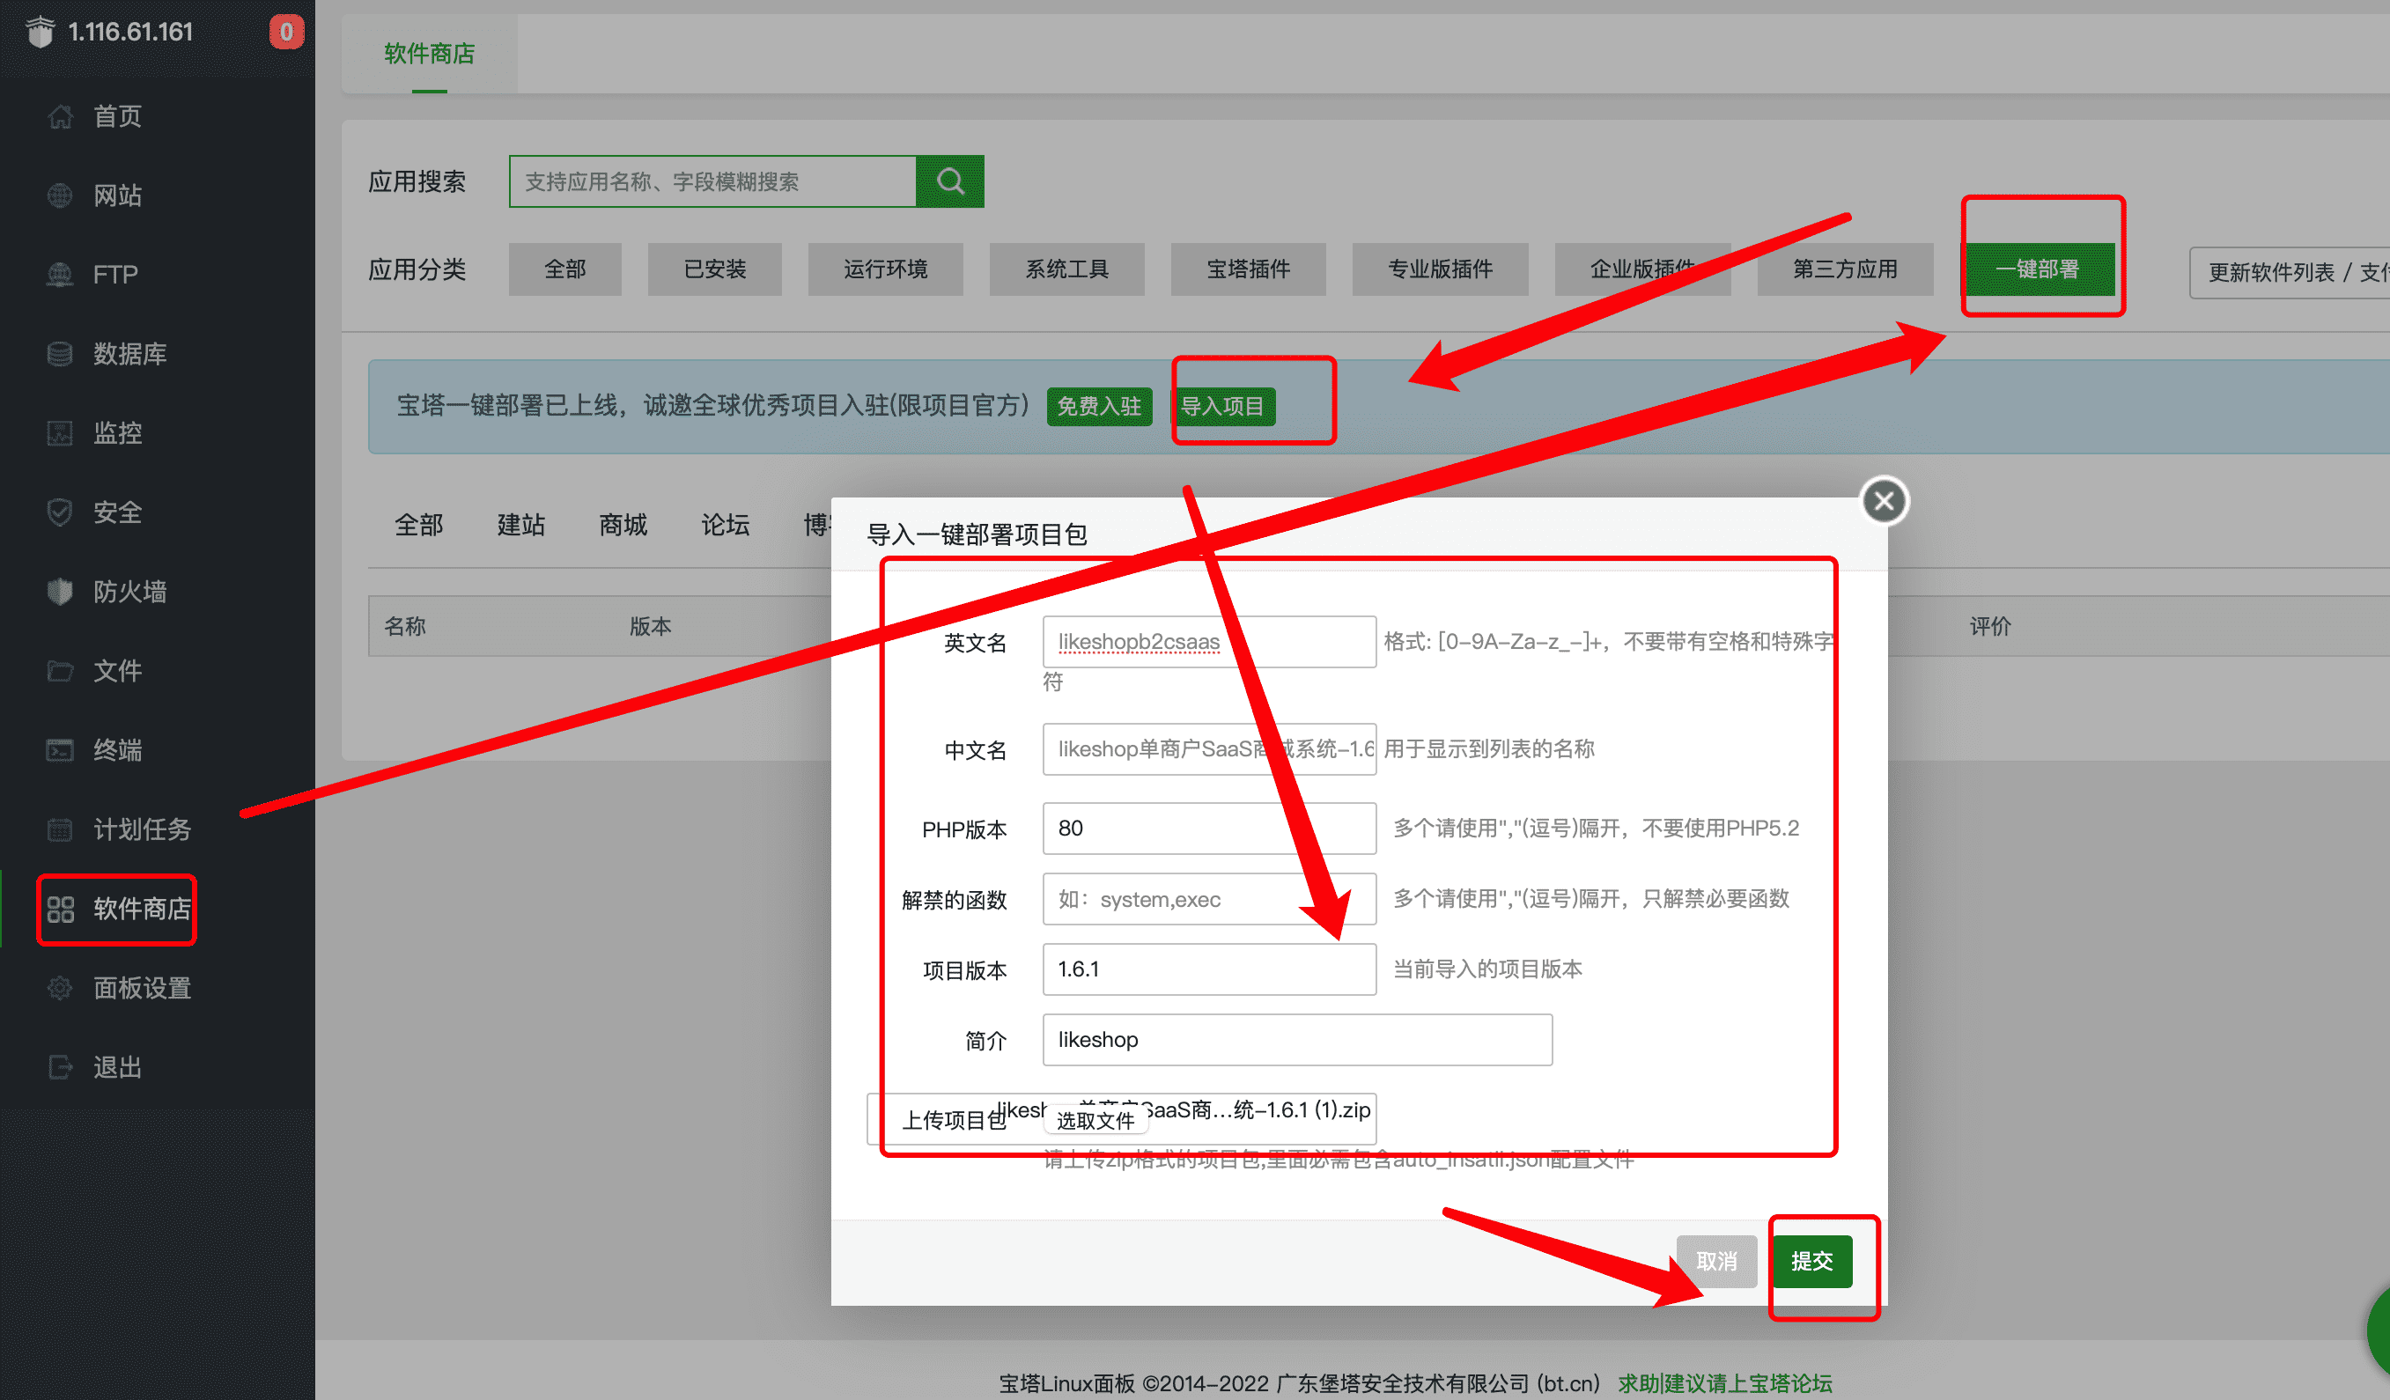Focus the 解禁的函数 input field

click(x=1209, y=898)
